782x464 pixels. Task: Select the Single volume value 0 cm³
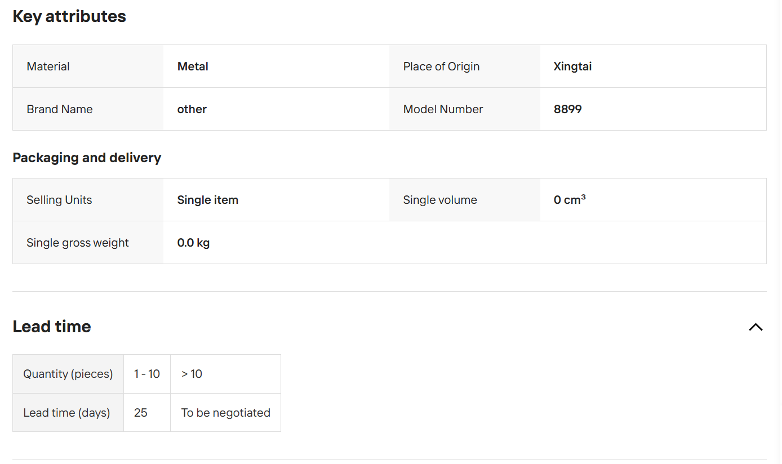[570, 200]
